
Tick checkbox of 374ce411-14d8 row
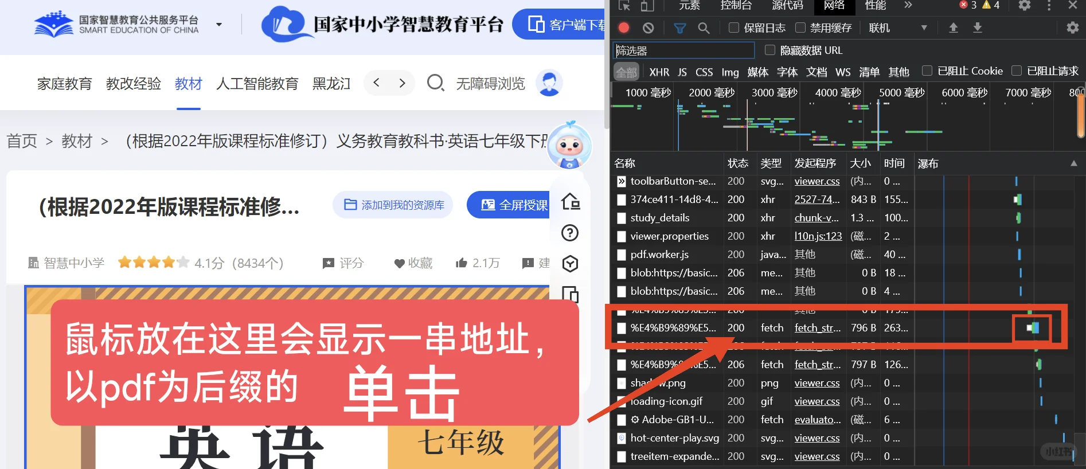tap(621, 200)
